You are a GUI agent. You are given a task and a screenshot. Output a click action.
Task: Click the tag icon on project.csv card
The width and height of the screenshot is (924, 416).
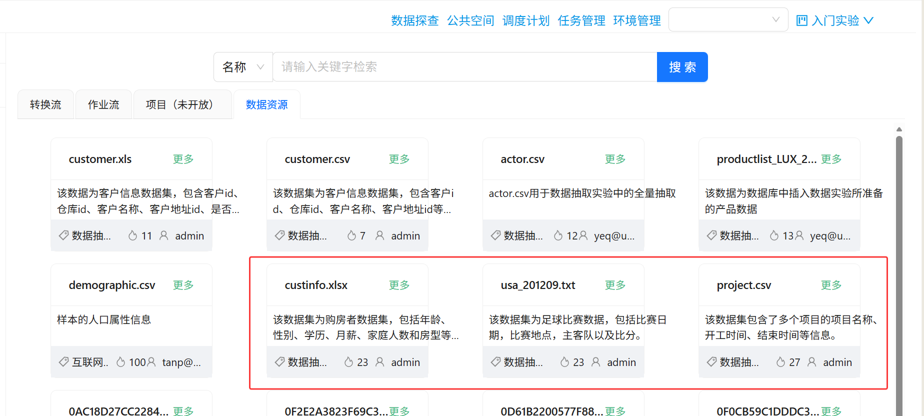coord(711,362)
